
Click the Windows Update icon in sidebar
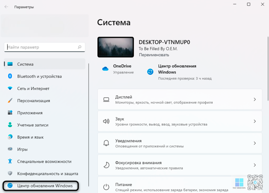pyautogui.click(x=10, y=186)
